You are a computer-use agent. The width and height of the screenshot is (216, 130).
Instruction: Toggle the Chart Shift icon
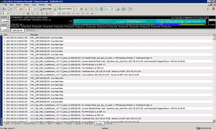(112, 9)
